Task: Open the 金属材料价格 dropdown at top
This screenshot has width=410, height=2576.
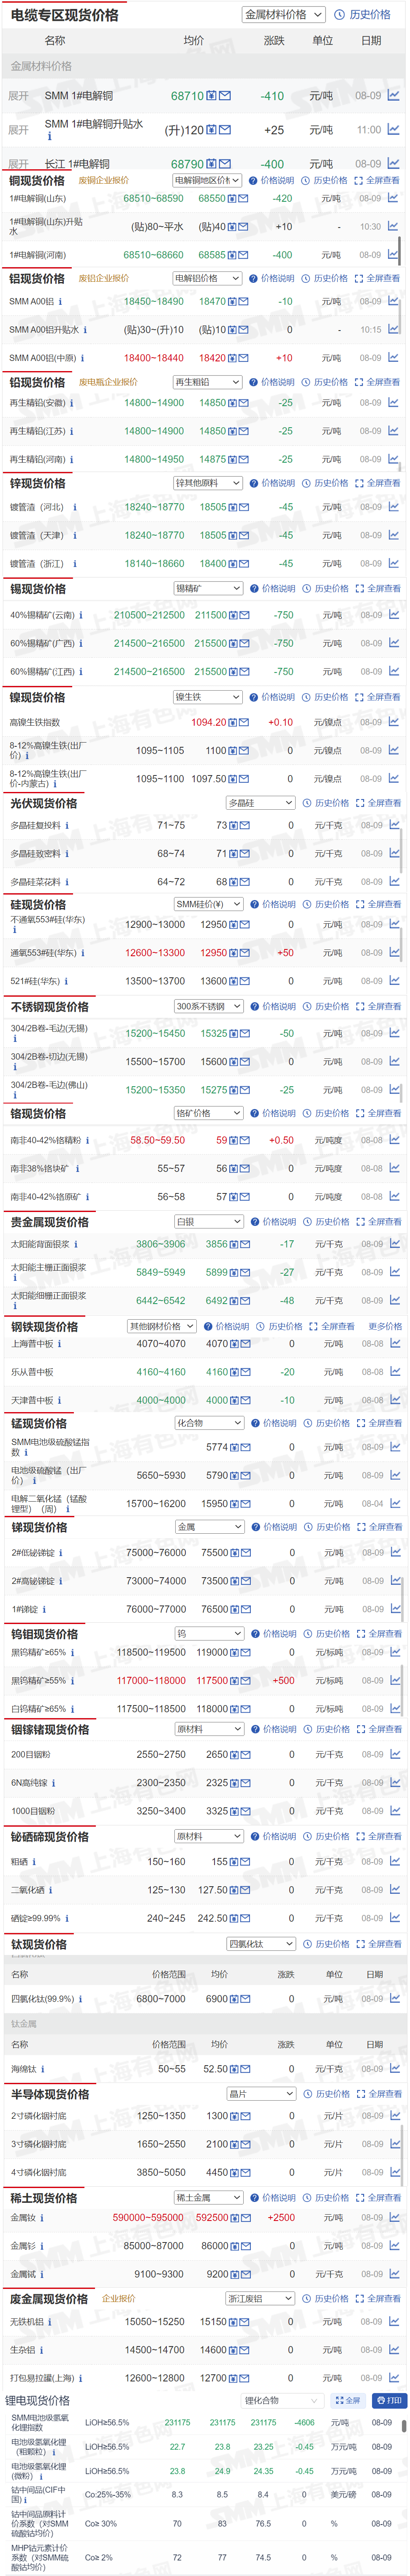Action: coord(284,15)
